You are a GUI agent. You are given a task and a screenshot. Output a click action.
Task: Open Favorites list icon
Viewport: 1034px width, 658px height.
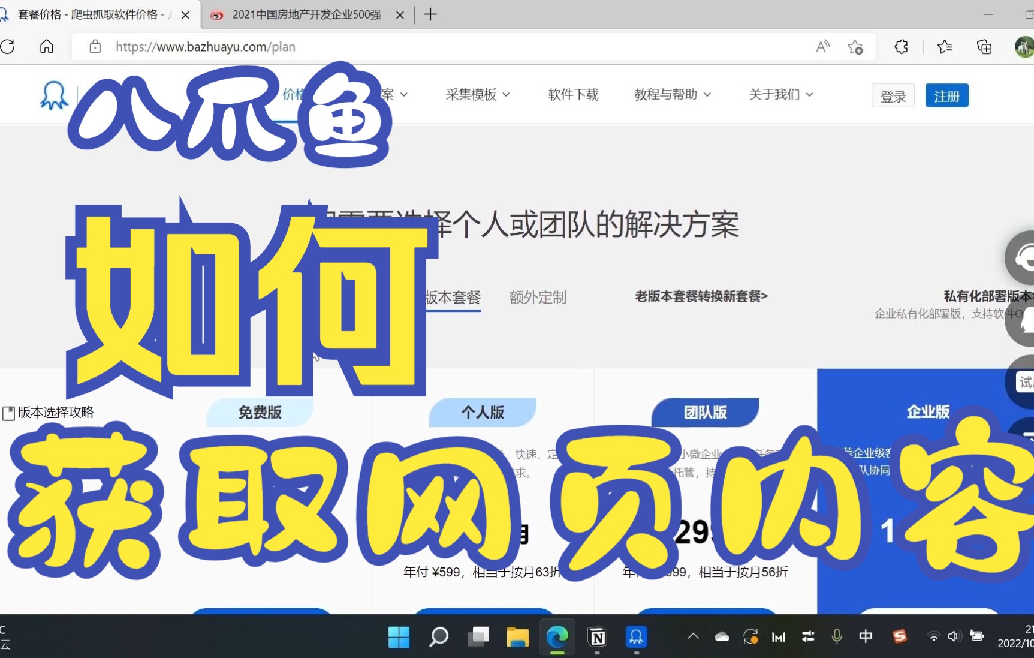945,47
